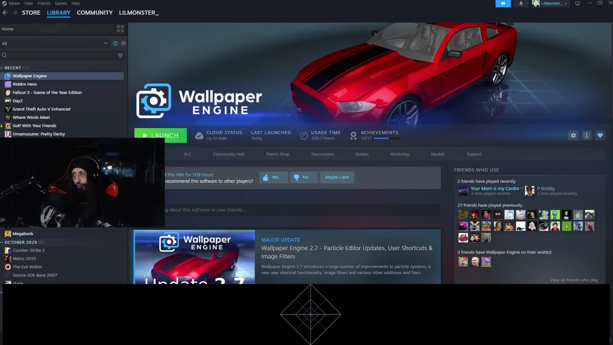Toggle the collections grid view icon

click(x=120, y=29)
